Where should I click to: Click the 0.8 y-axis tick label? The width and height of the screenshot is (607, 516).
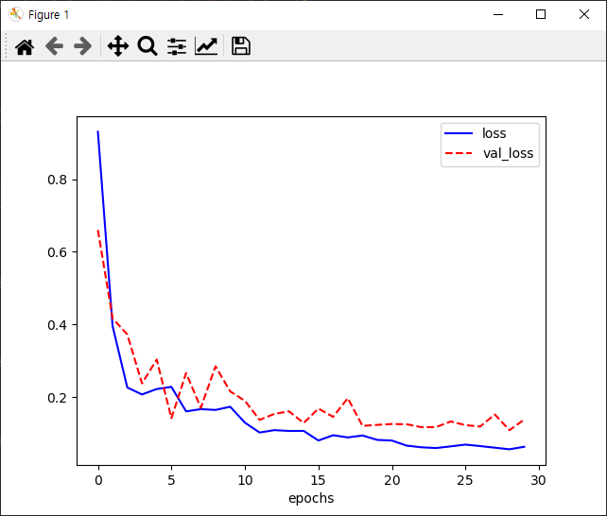coord(59,180)
